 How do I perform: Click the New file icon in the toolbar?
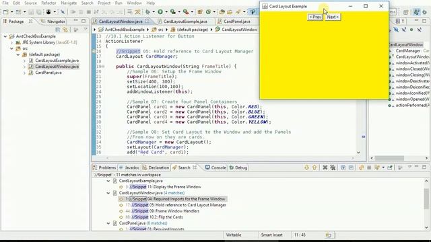(5, 12)
